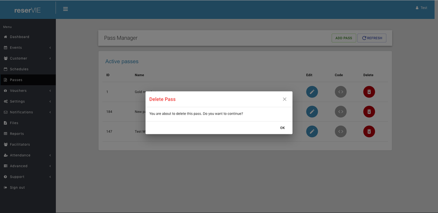Screen dimensions: 438x213
Task: Click the Name column header
Action: point(139,75)
